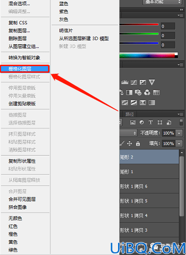Add a Channel Mixer adjustment

[147, 93]
